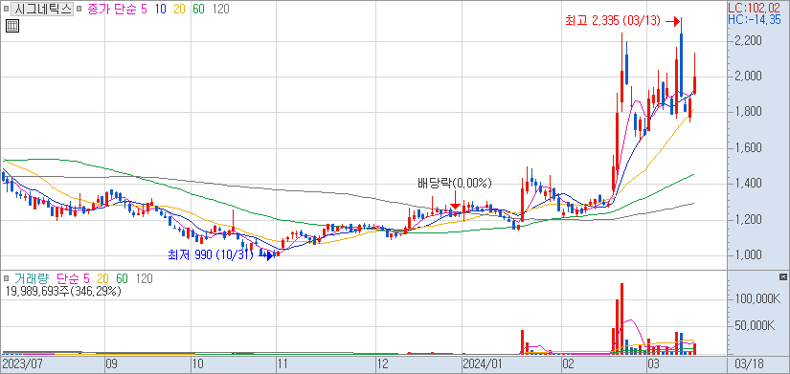
Task: Open the data table grid icon
Action: tap(12, 26)
